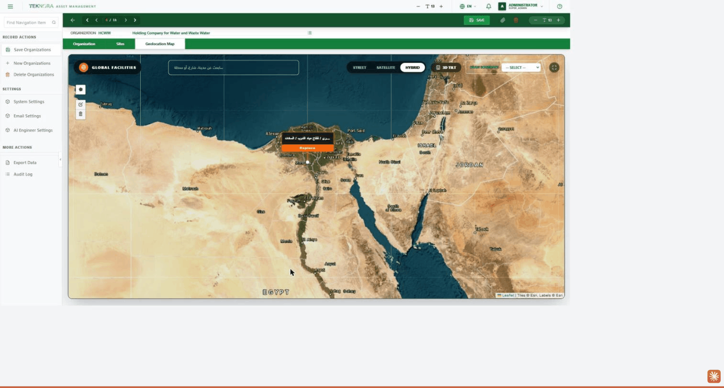
Task: Decrease record toolbar font size
Action: tap(535, 20)
